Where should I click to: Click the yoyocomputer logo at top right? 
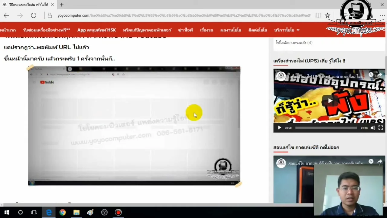356,19
